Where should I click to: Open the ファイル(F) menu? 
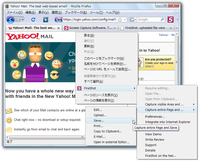click(14, 13)
